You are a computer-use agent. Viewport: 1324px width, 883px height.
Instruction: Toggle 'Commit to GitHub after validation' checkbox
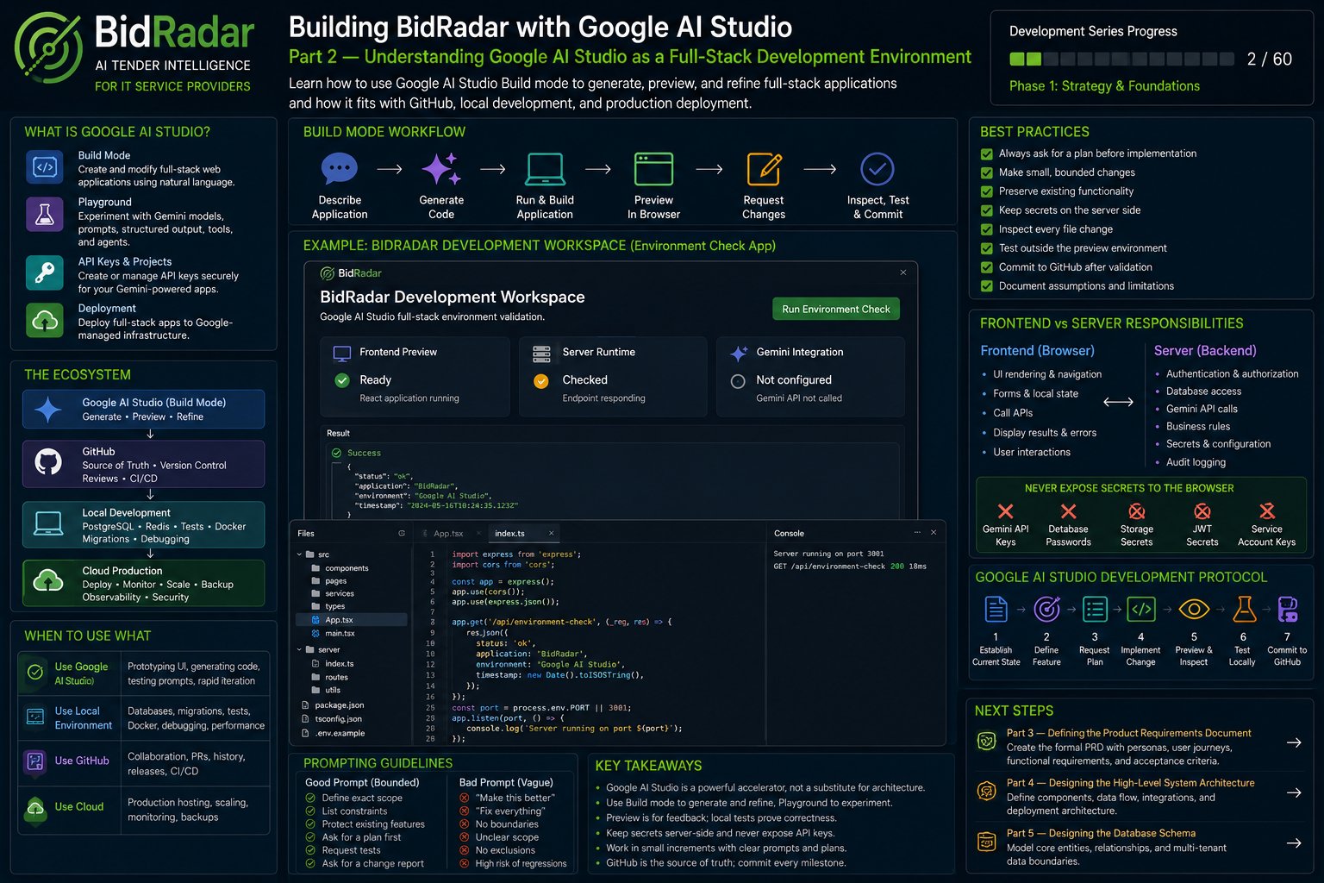pyautogui.click(x=987, y=267)
